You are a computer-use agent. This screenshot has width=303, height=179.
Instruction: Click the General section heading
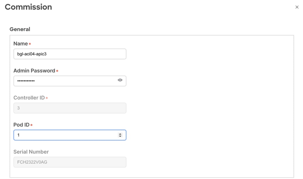20,29
